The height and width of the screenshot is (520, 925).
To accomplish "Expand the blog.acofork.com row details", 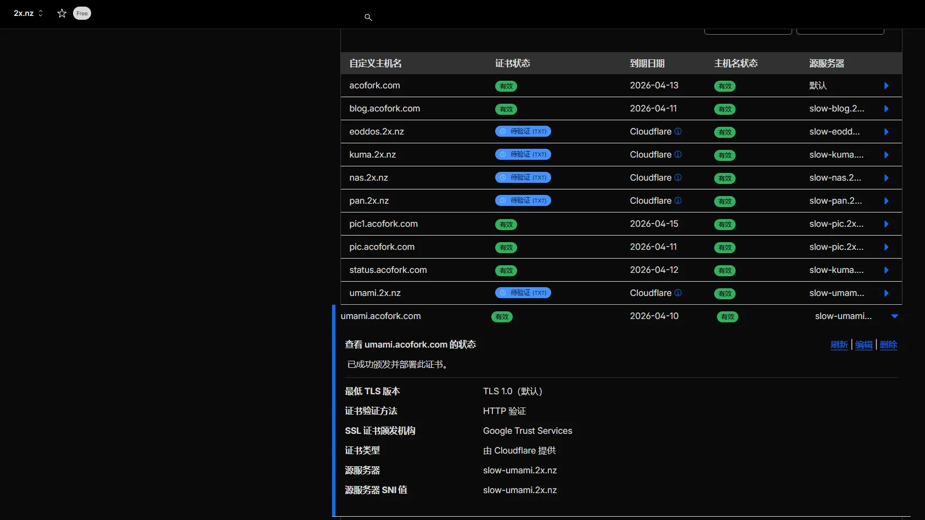I will [886, 109].
